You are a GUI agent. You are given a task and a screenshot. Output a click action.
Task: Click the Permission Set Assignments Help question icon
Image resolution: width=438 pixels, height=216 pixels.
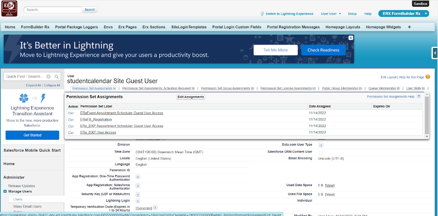tap(419, 96)
